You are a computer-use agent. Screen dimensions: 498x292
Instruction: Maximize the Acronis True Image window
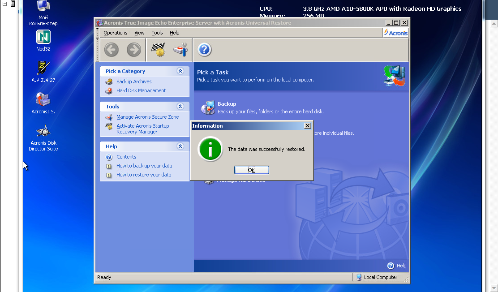click(x=396, y=23)
